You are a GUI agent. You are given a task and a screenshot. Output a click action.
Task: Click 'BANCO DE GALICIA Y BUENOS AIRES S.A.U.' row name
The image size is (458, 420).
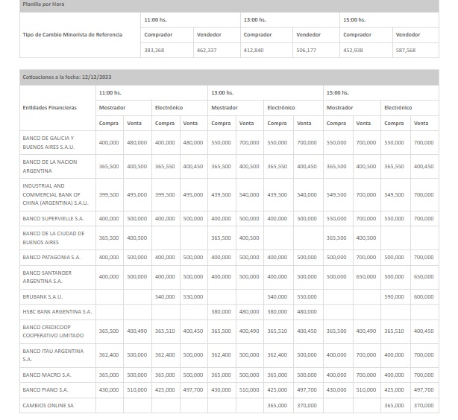point(48,143)
